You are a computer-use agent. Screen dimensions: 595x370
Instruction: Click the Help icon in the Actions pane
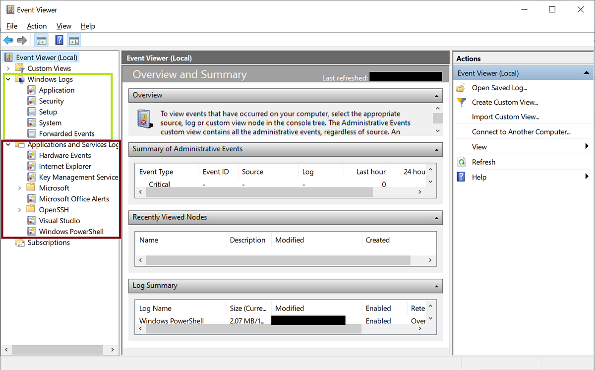(460, 177)
